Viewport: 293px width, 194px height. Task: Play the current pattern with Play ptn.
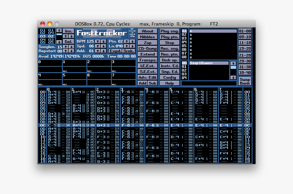170,37
